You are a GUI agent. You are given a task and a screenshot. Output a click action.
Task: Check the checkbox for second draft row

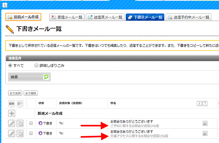tap(31, 133)
